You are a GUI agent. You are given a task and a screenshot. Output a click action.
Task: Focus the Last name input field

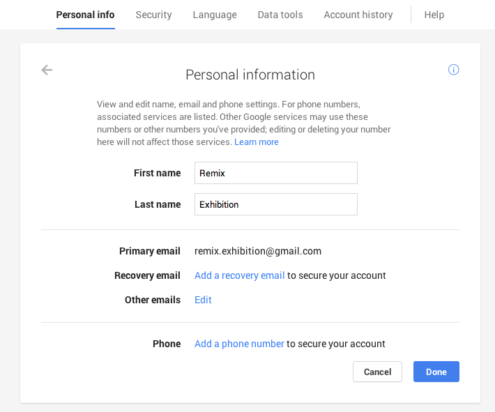(x=275, y=204)
